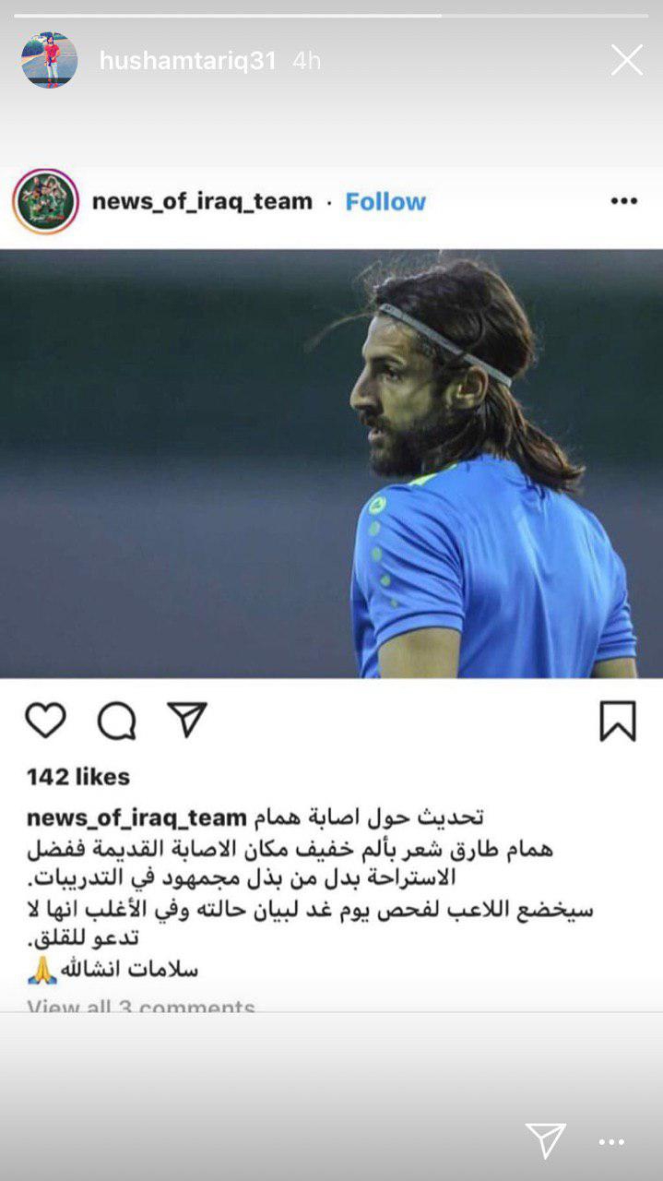Share post via paper plane icon under photo

click(187, 720)
